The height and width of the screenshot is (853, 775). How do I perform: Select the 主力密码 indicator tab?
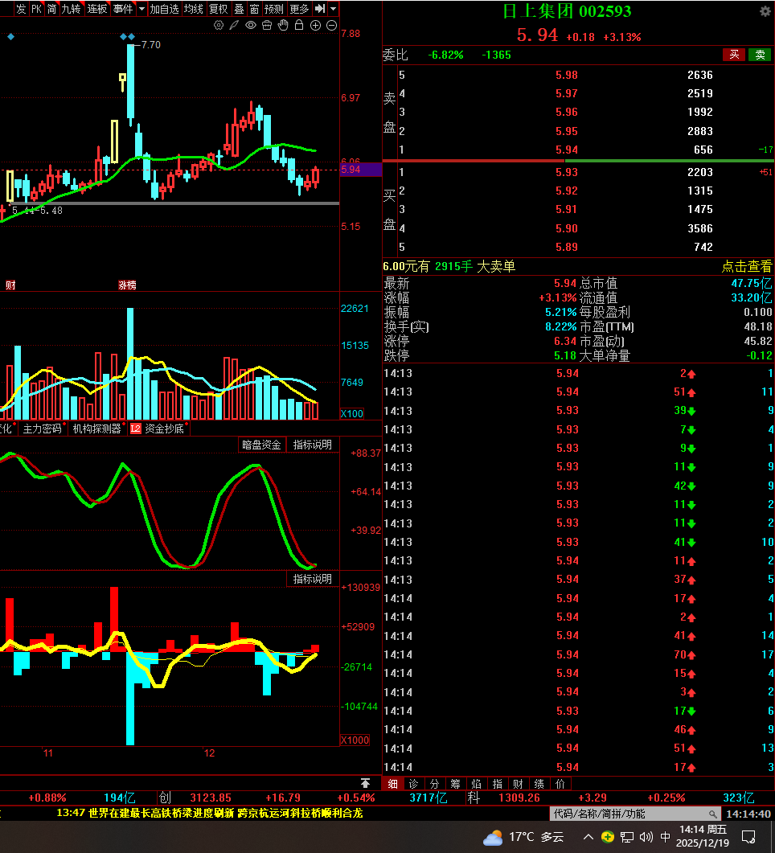[x=42, y=429]
